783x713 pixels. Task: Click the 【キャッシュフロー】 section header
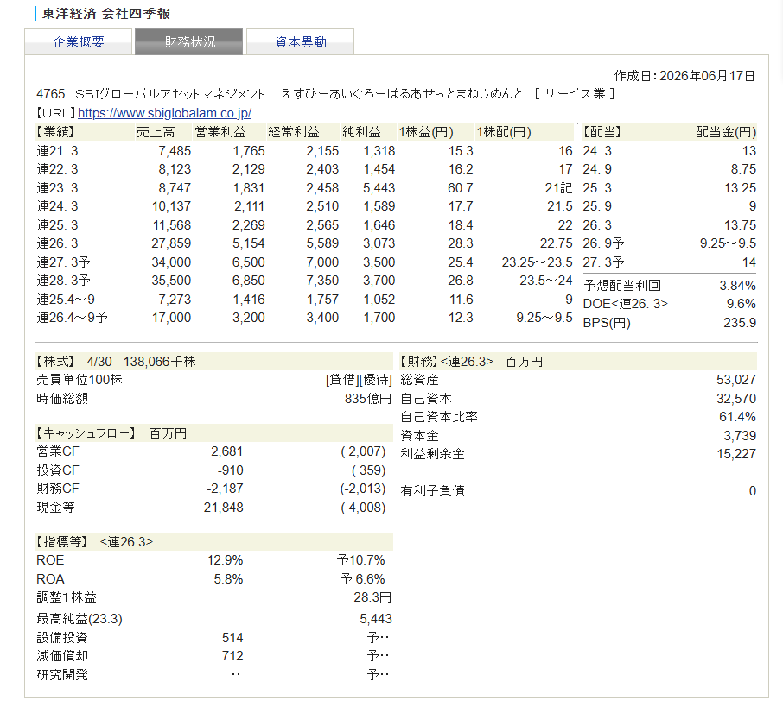tap(86, 433)
